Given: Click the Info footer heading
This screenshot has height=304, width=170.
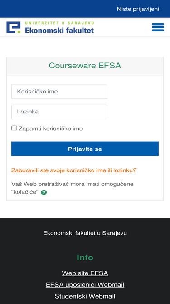Looking at the screenshot, I should tap(85, 258).
